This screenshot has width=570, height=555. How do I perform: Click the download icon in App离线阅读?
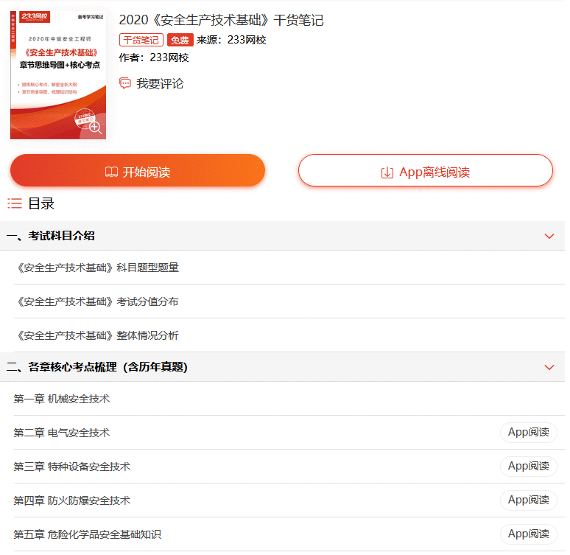[x=387, y=172]
